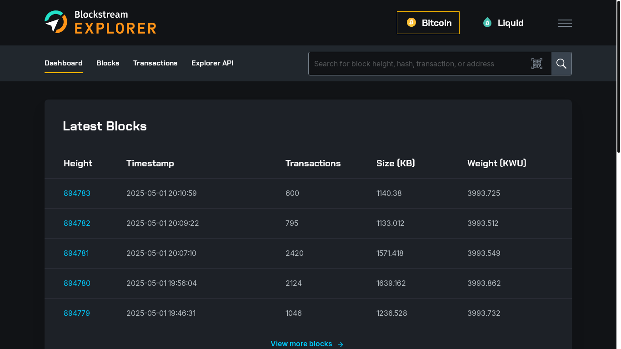Click weight value 3993.549
621x349 pixels.
pyautogui.click(x=484, y=253)
